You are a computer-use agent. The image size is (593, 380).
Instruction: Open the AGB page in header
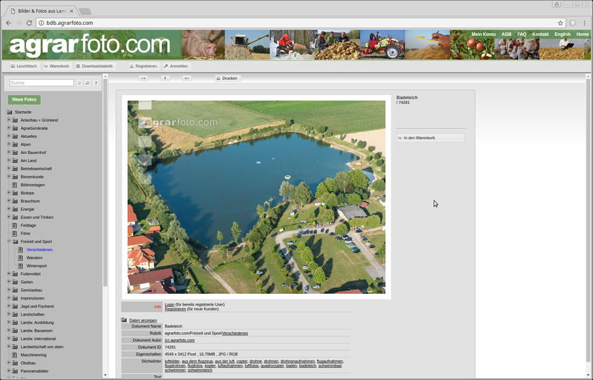[x=506, y=34]
